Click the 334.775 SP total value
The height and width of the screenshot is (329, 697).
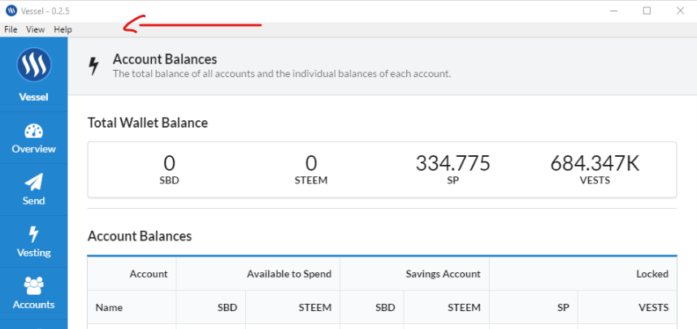click(x=453, y=163)
